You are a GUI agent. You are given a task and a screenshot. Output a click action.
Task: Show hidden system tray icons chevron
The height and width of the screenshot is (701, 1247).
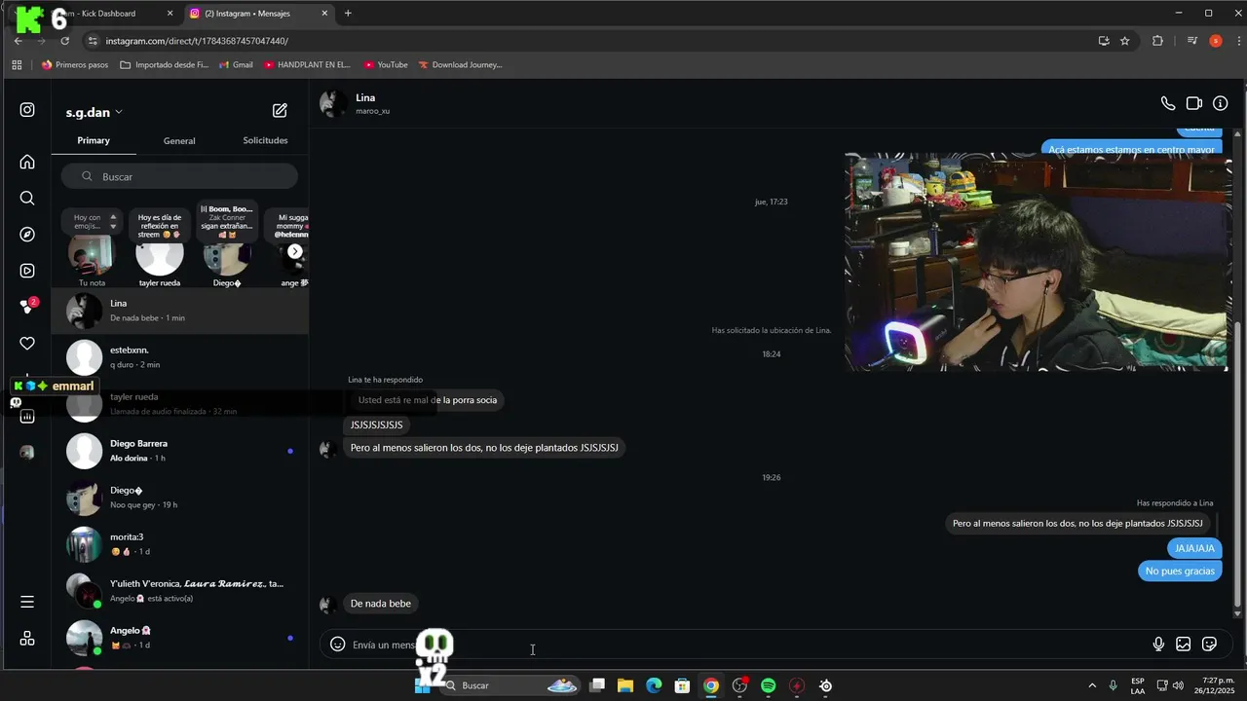(x=1092, y=685)
